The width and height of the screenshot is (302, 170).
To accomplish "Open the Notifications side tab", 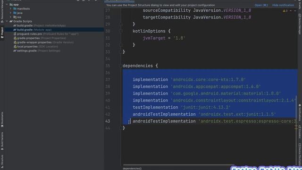I will coord(300,112).
